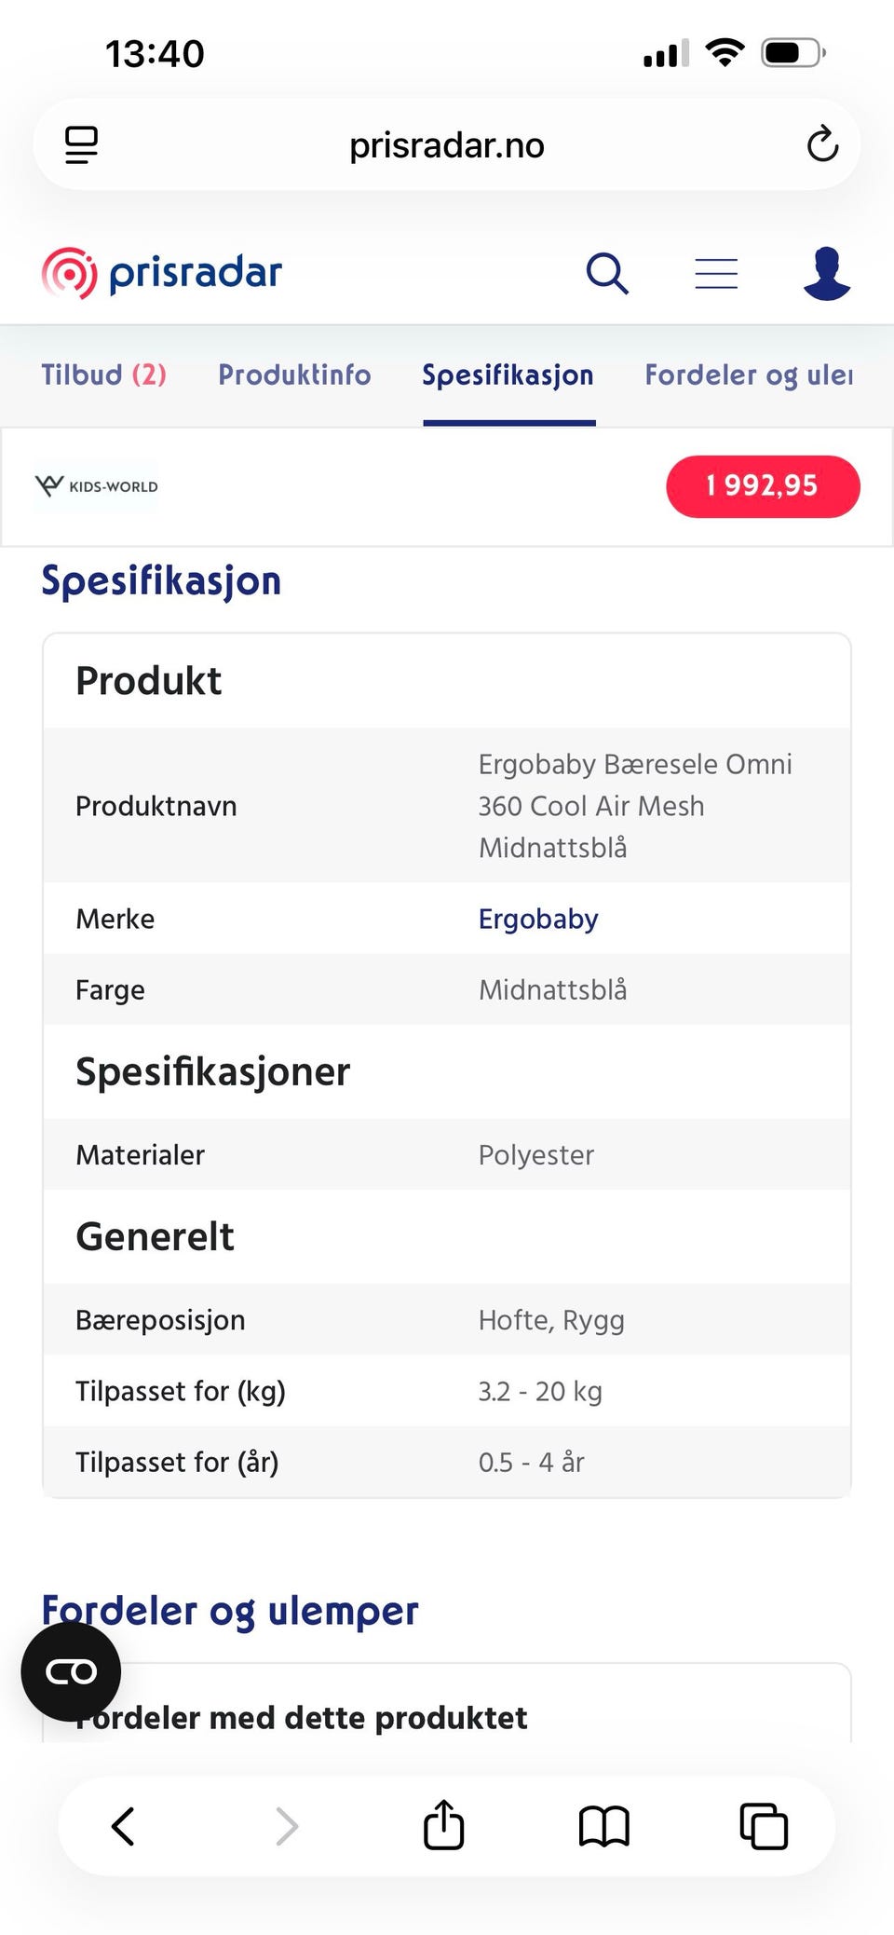The image size is (894, 1935).
Task: Tap the 1 992,95 price button
Action: tap(763, 486)
